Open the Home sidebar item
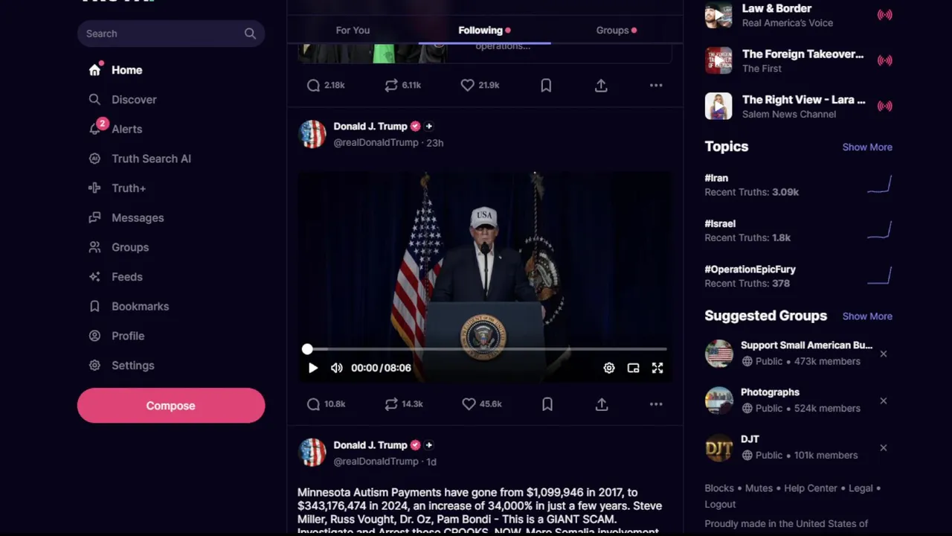This screenshot has width=952, height=536. pos(115,70)
